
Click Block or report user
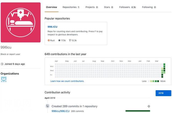click(10, 54)
